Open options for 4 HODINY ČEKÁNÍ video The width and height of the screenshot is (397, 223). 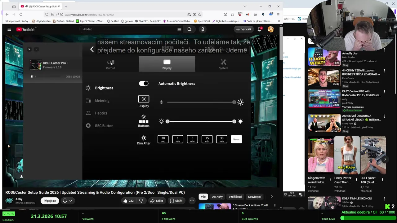tap(384, 71)
